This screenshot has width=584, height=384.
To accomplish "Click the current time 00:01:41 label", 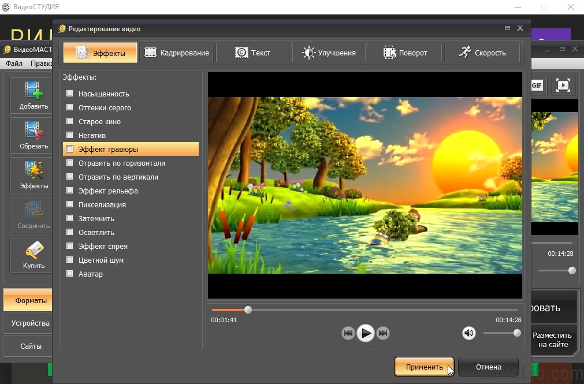I will [x=224, y=320].
